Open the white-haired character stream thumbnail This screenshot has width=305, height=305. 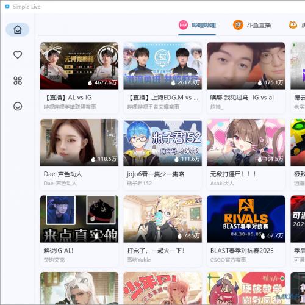[79, 289]
